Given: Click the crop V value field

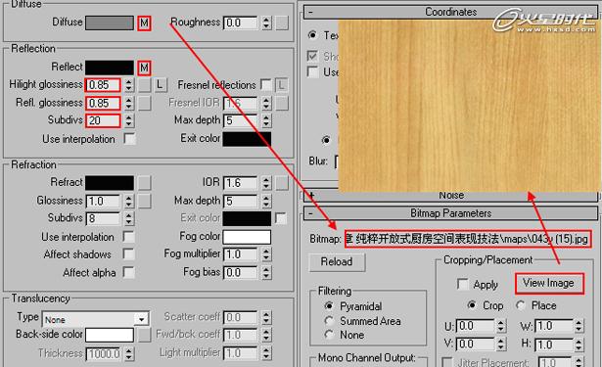Looking at the screenshot, I should click(x=476, y=344).
